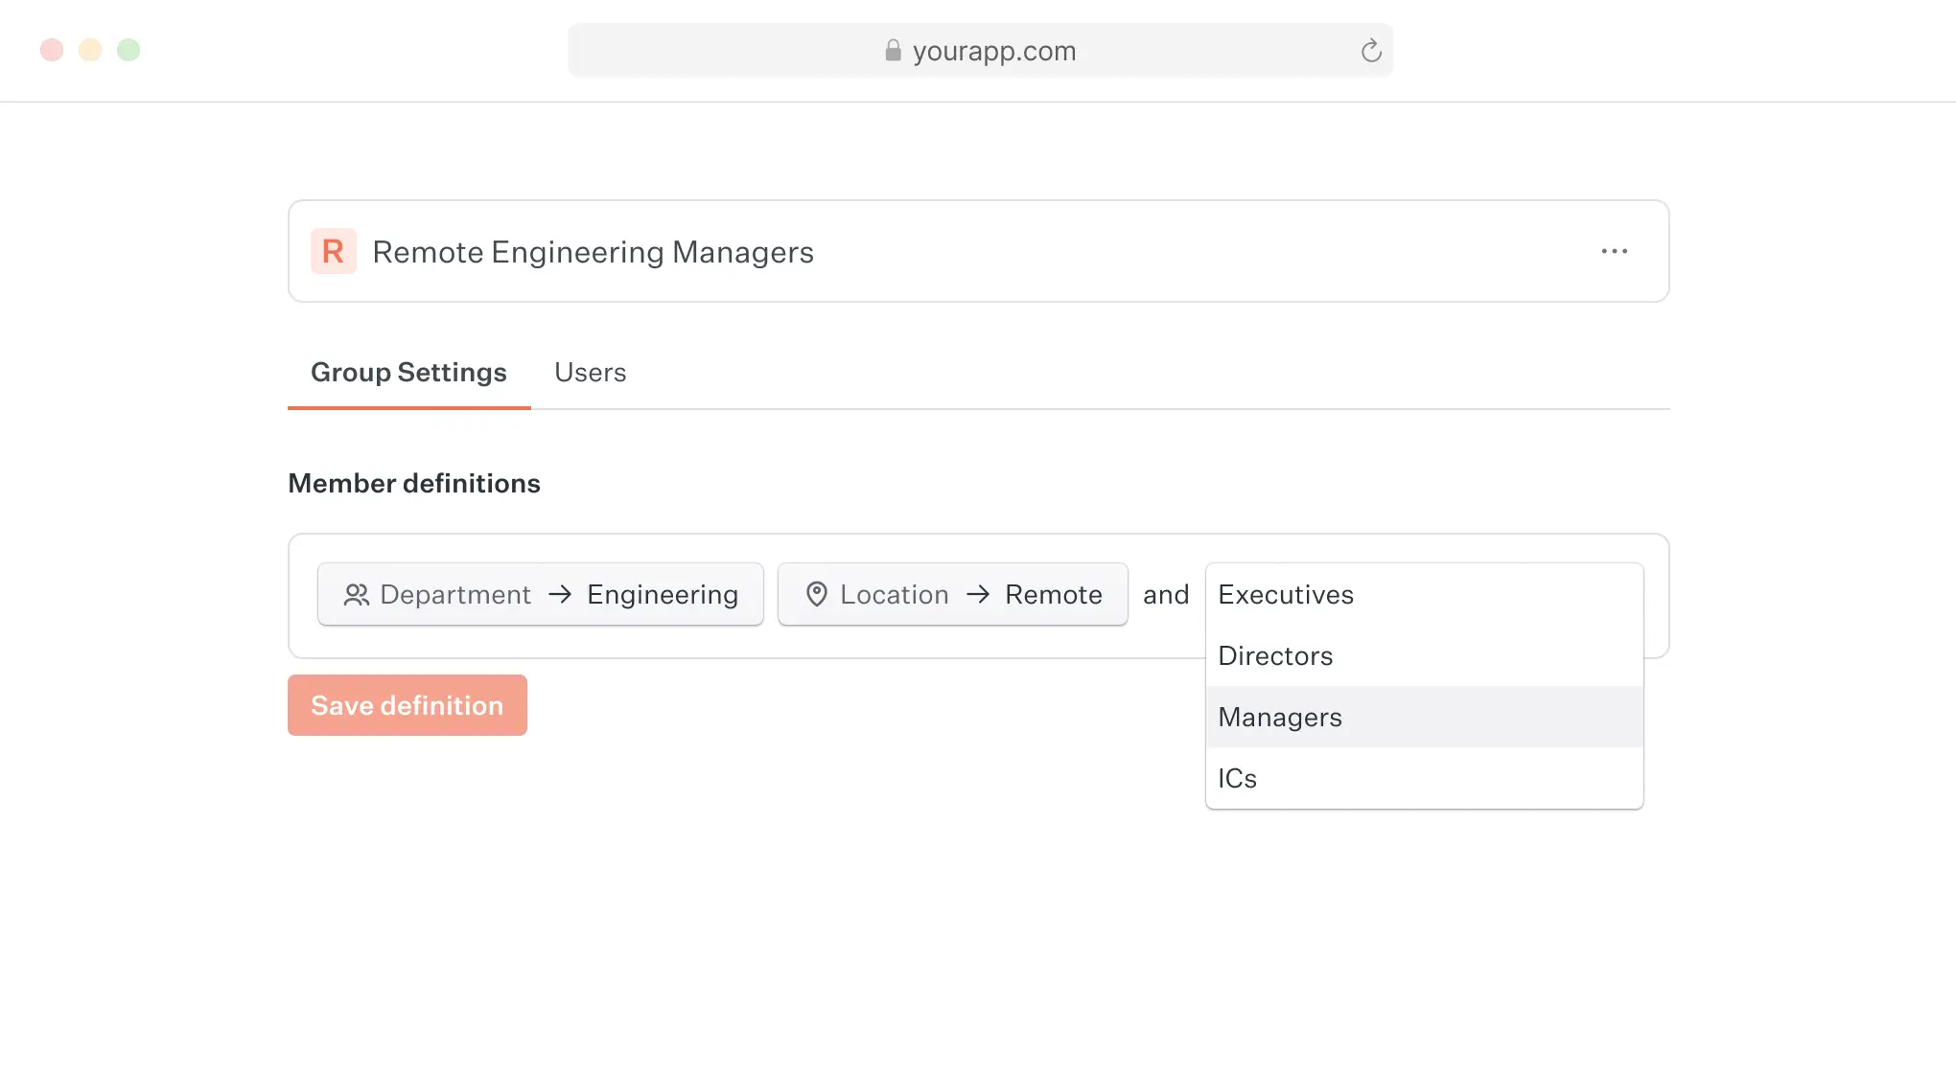Click the yellow minimize window button
This screenshot has width=1956, height=1075.
pyautogui.click(x=90, y=50)
